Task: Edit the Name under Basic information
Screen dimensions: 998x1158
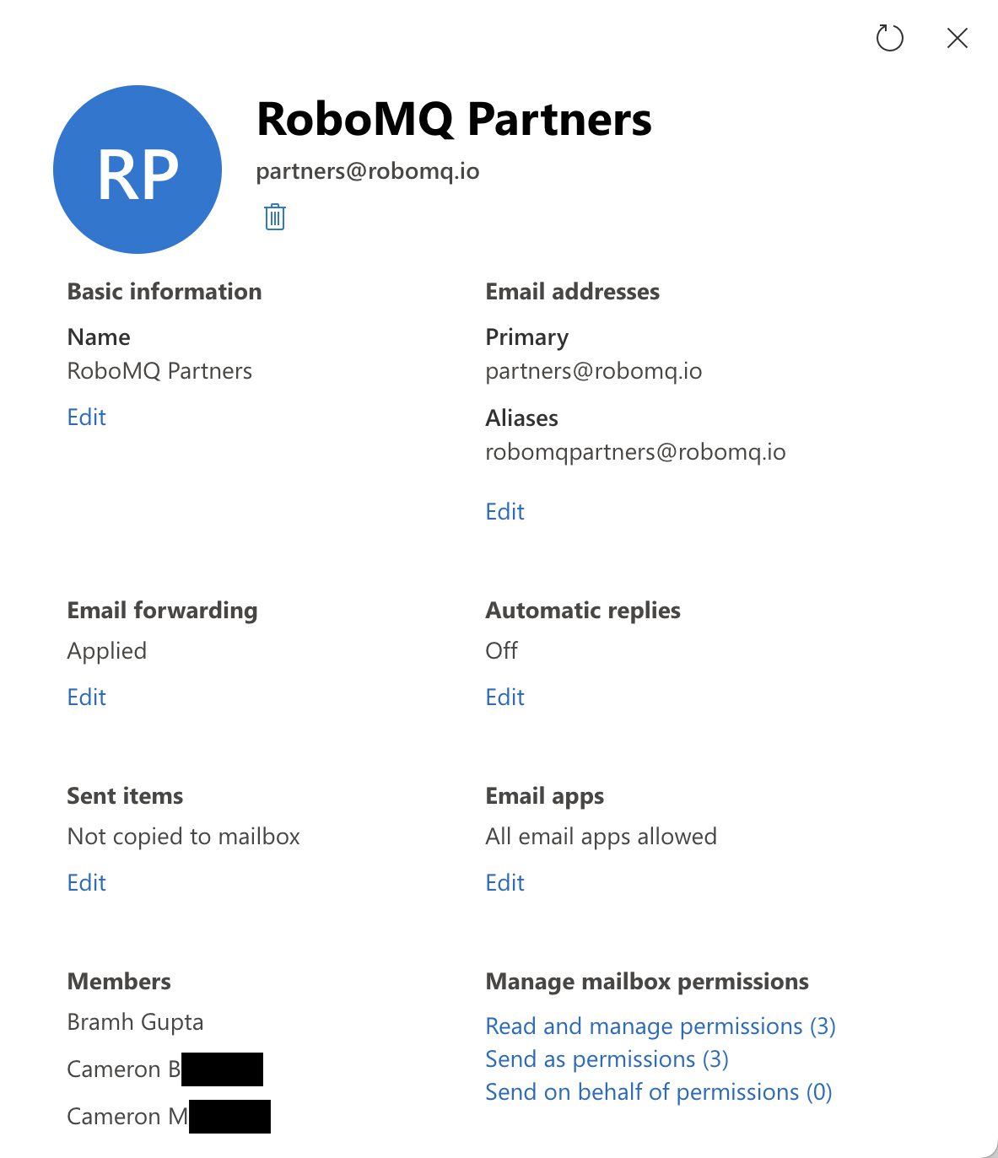Action: 87,417
